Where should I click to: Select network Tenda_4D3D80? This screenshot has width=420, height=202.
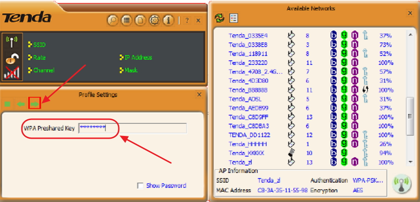coord(249,81)
